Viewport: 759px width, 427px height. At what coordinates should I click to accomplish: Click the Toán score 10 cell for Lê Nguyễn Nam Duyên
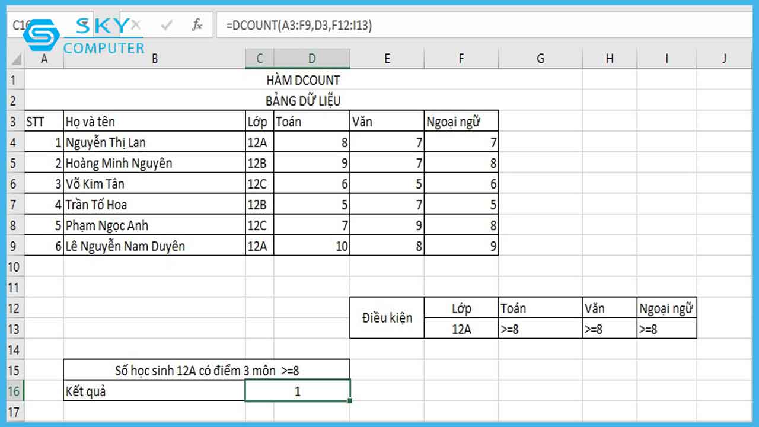(x=312, y=246)
